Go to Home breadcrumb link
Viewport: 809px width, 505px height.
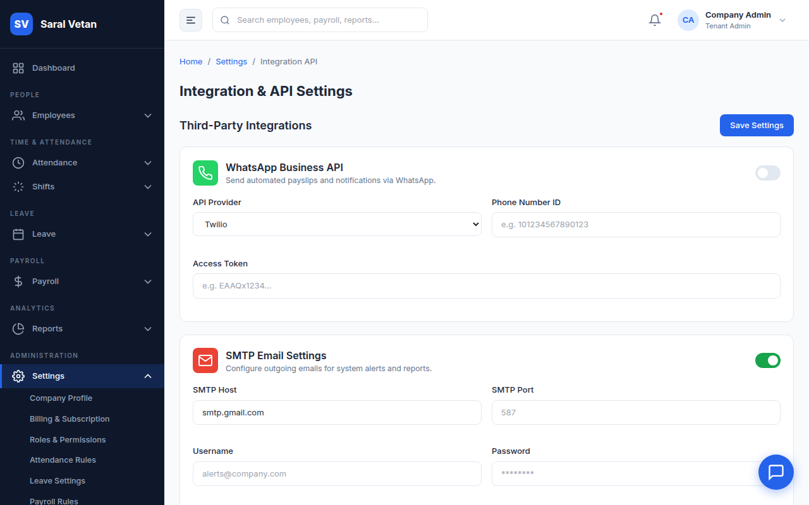191,62
